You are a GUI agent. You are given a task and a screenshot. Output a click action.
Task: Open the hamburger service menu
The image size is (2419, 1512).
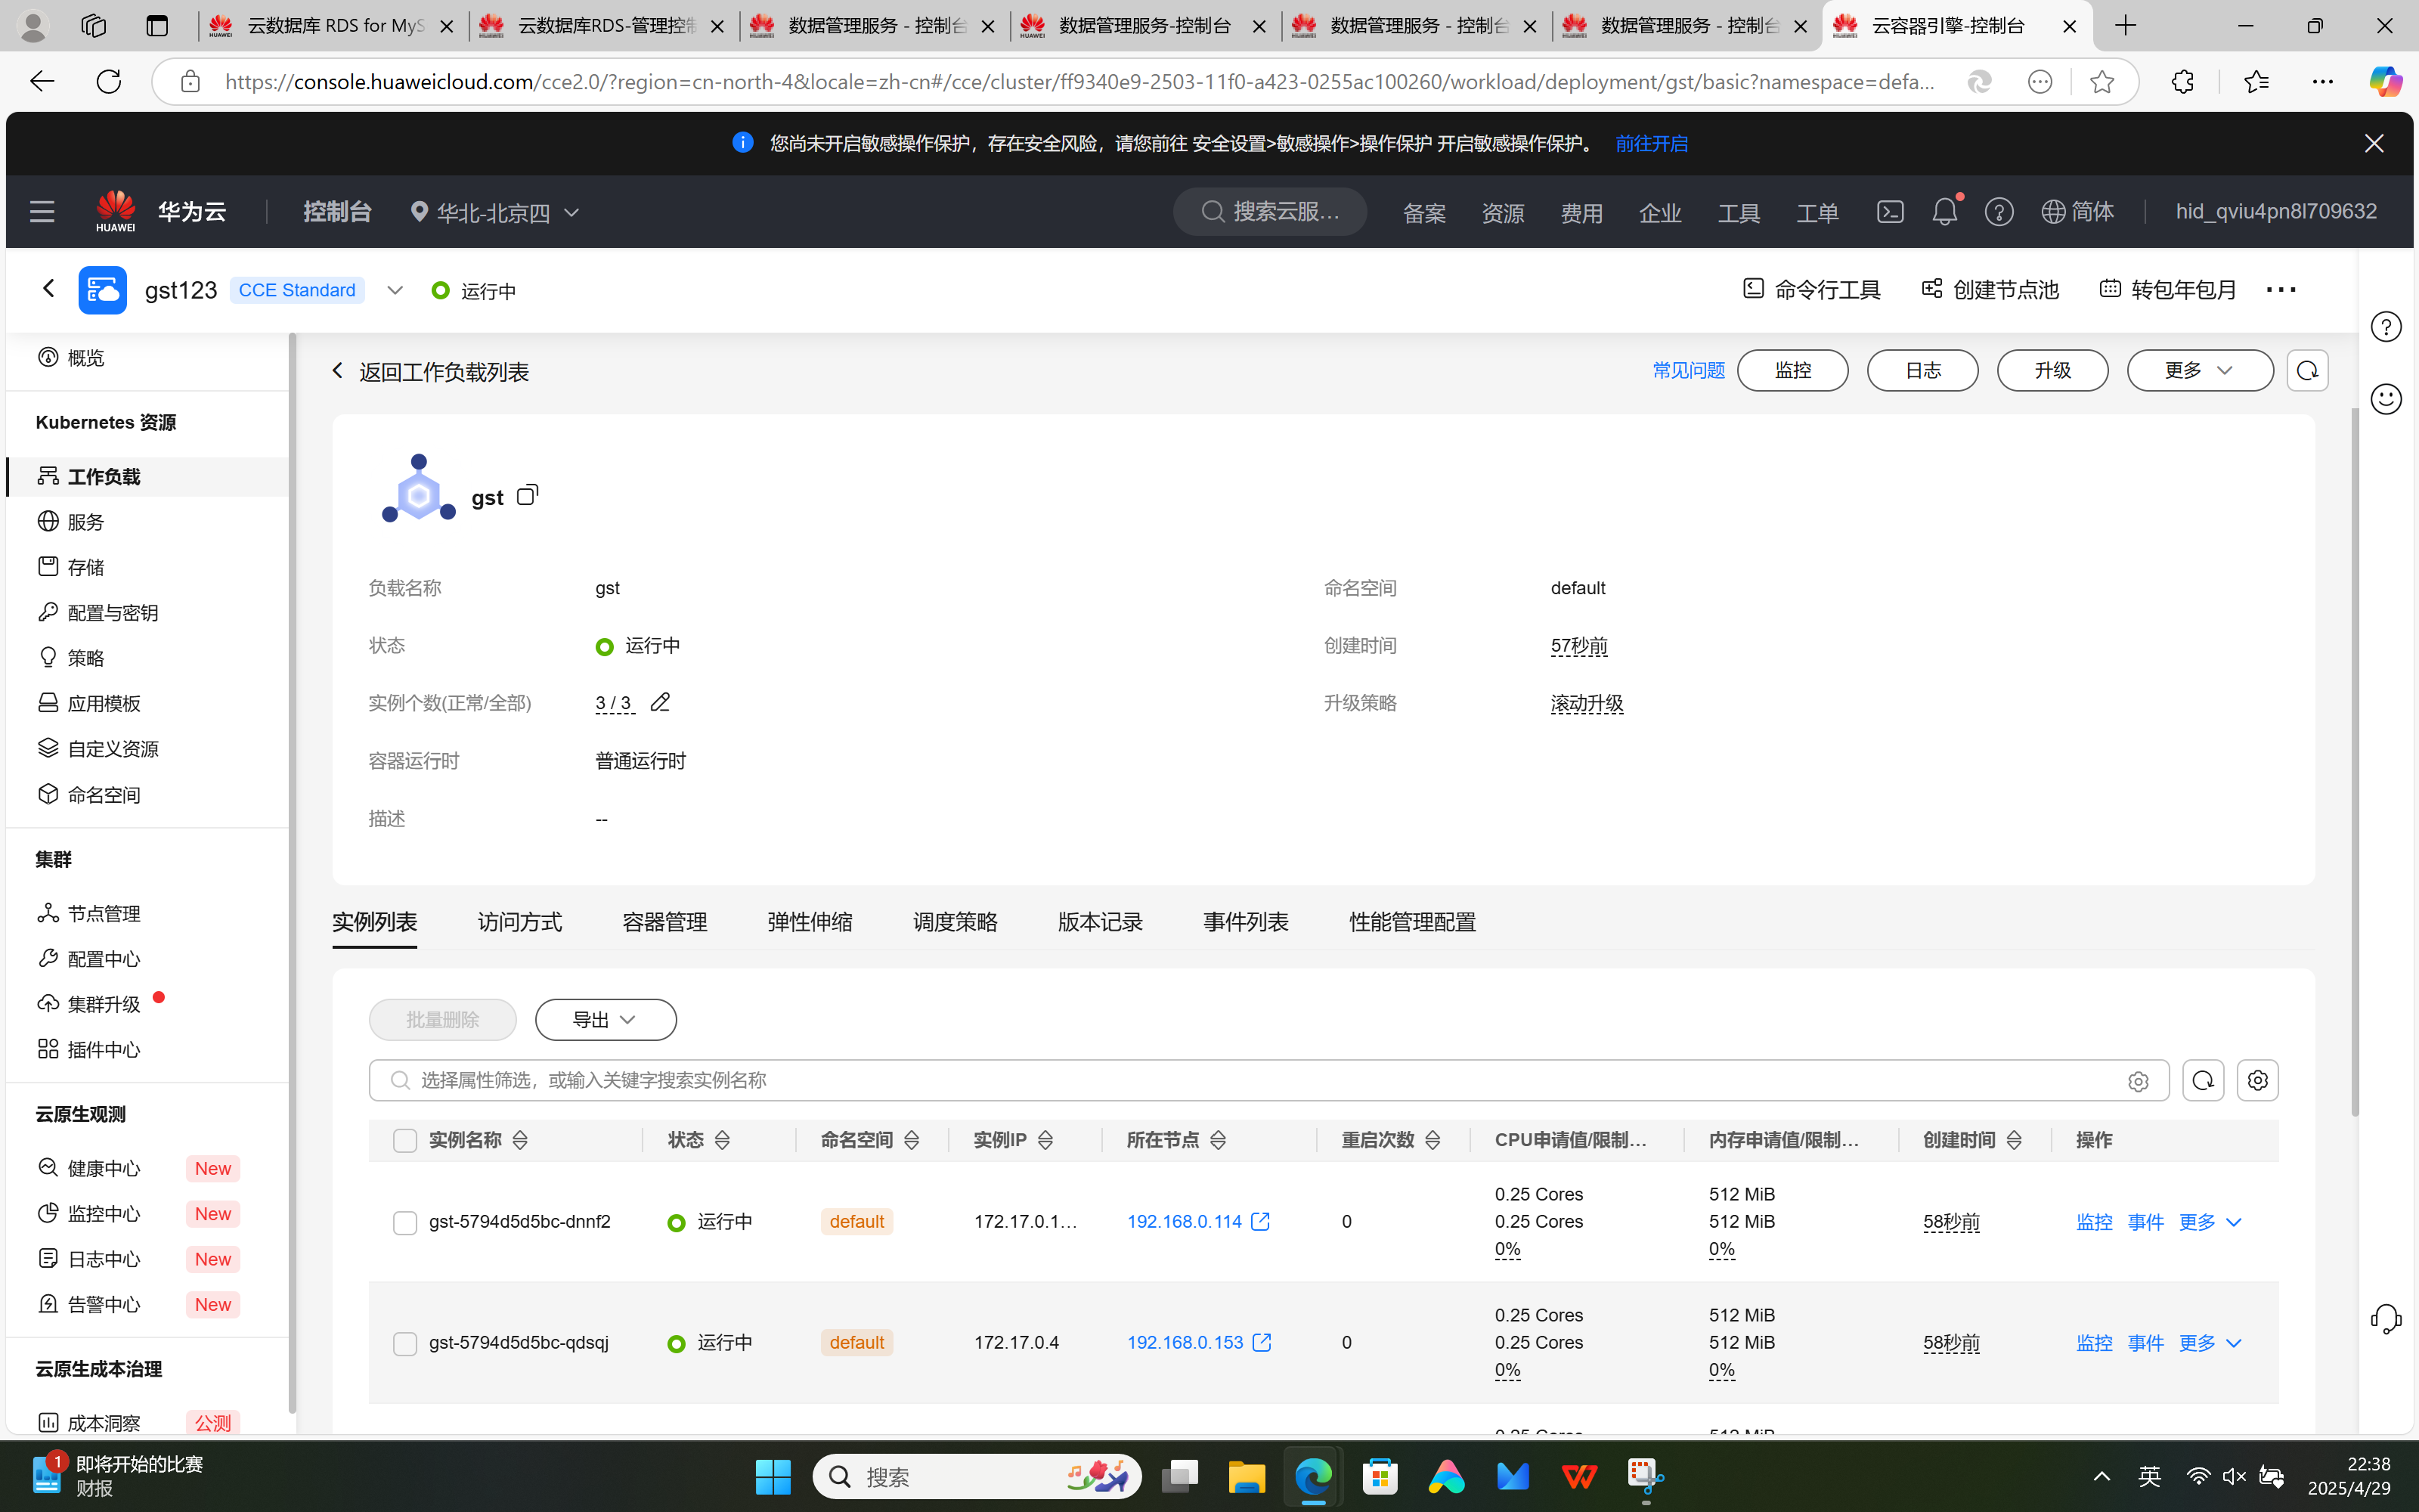[42, 212]
